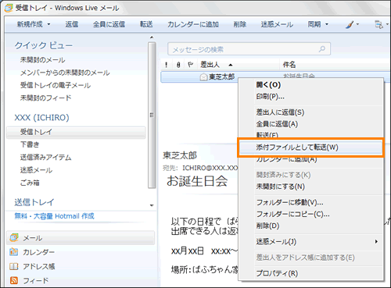Open the 受信トレイ folder
391x288 pixels.
point(76,132)
